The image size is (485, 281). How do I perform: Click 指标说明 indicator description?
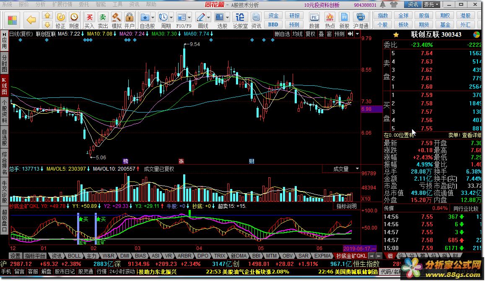pos(346,206)
